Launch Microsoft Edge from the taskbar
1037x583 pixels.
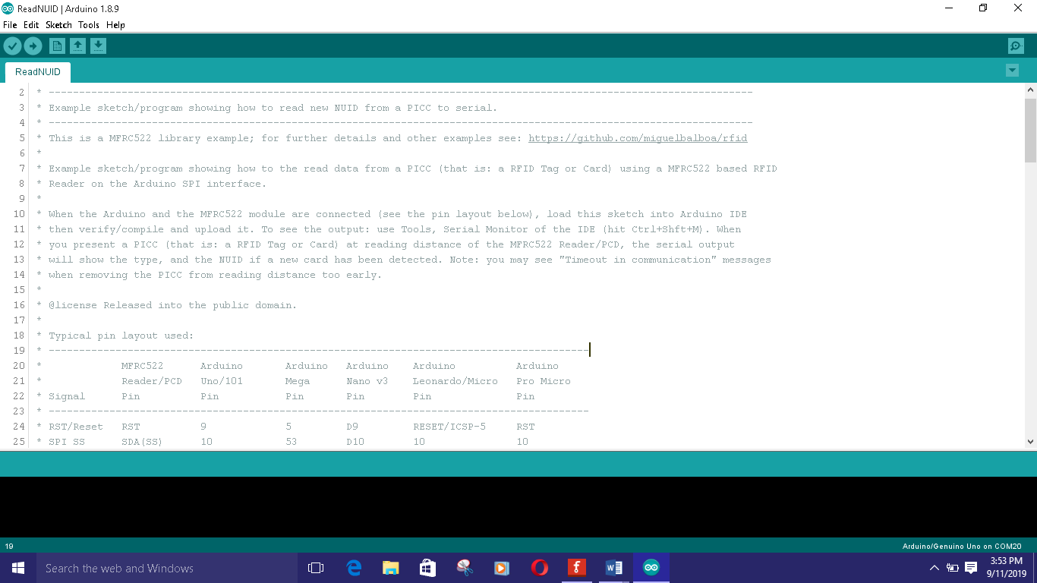(354, 568)
